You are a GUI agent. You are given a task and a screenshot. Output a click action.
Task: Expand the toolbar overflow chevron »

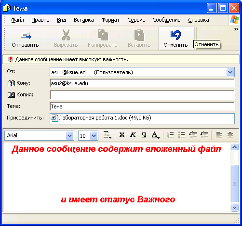(236, 29)
